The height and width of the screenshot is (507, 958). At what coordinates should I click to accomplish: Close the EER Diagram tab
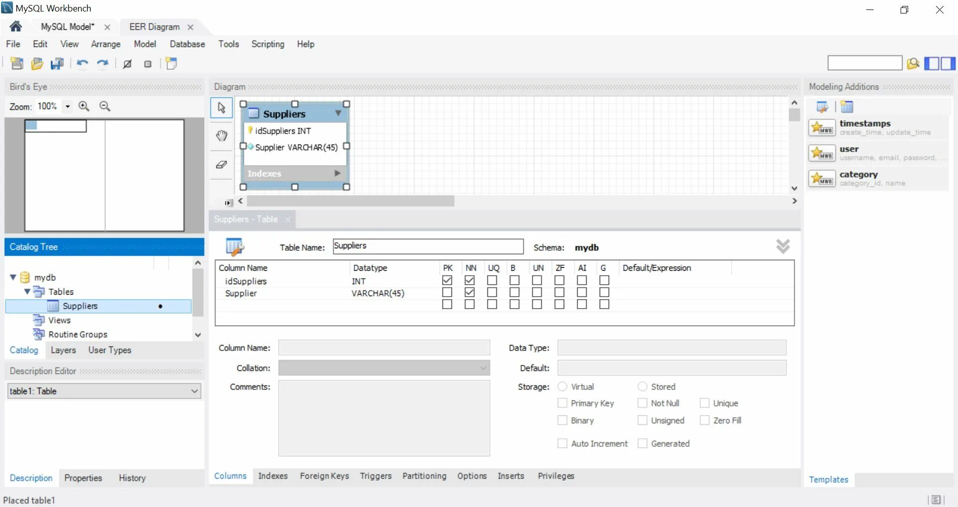pos(190,27)
